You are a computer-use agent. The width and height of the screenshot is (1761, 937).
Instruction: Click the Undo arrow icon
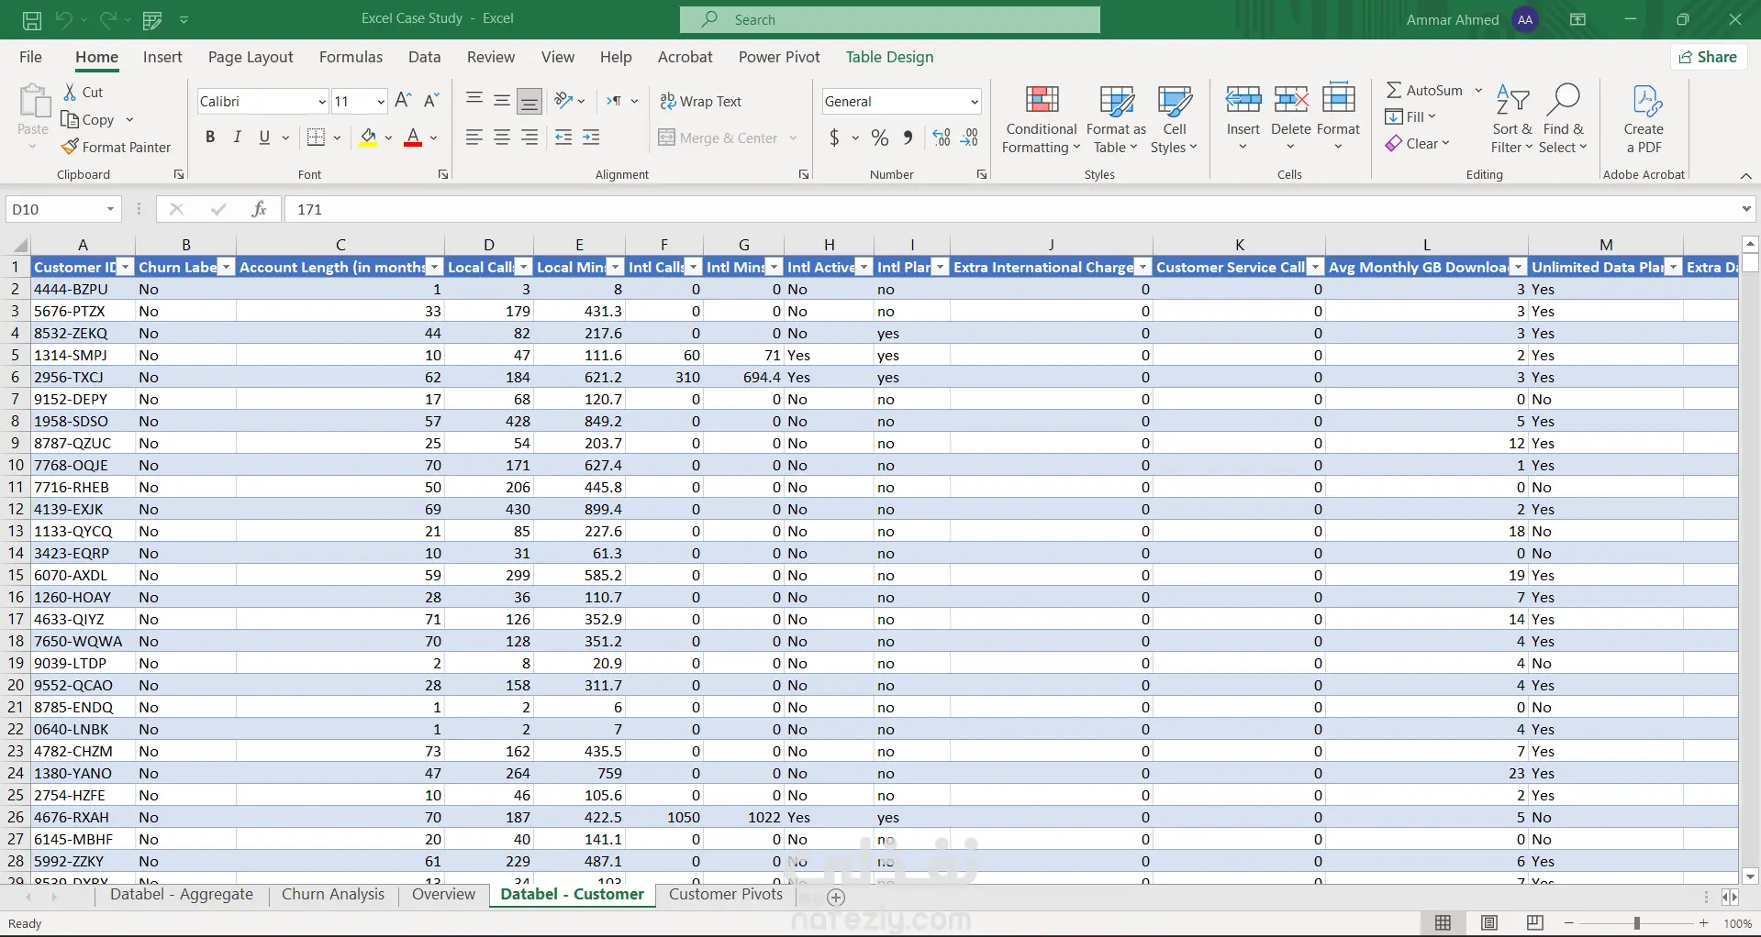tap(62, 19)
